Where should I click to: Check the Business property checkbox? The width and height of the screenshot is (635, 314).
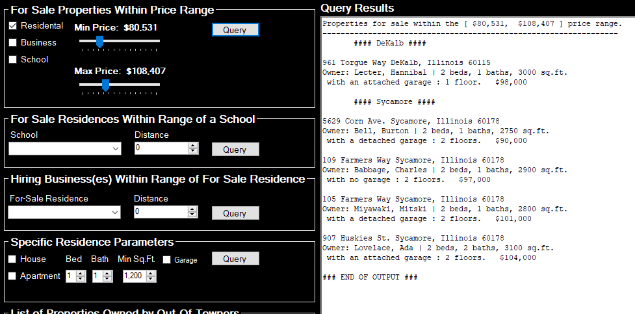coord(13,43)
